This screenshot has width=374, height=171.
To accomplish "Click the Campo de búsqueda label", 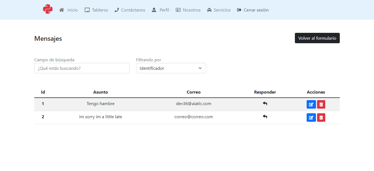I will tap(54, 60).
